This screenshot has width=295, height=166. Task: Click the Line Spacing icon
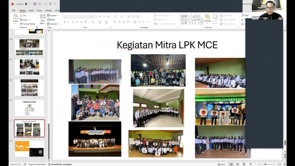(138, 17)
